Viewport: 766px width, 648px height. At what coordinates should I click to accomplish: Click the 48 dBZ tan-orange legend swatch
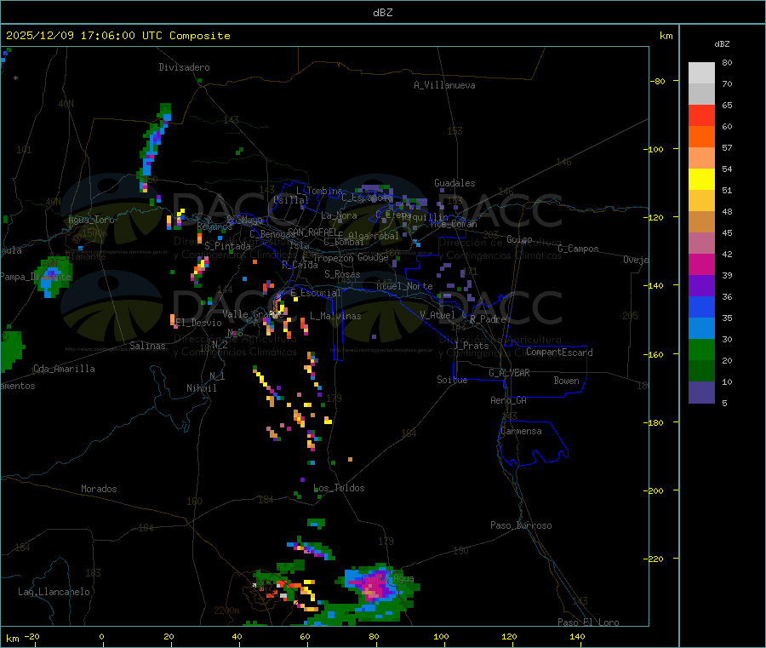(701, 222)
